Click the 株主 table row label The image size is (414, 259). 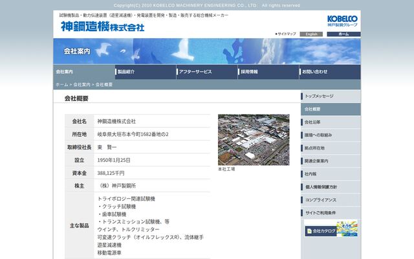(x=80, y=186)
